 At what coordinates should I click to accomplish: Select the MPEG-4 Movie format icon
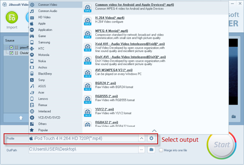88,35
